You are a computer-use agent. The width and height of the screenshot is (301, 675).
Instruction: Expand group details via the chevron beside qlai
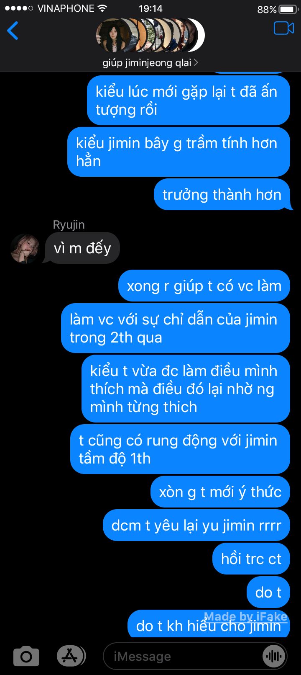(196, 63)
